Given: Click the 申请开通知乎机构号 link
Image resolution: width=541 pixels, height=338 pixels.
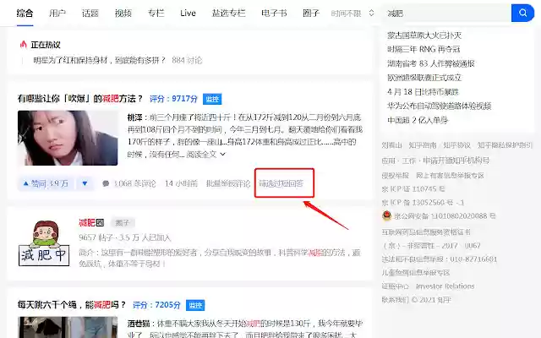Looking at the screenshot, I should [x=456, y=161].
